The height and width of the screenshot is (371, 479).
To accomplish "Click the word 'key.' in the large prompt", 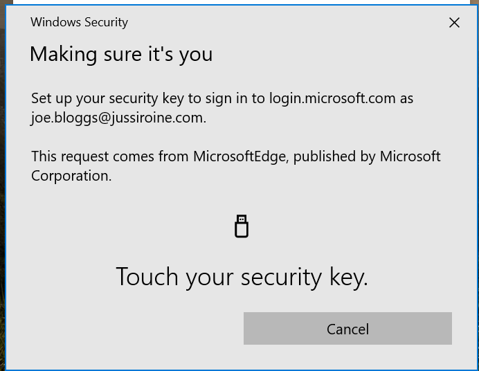I will click(x=348, y=277).
